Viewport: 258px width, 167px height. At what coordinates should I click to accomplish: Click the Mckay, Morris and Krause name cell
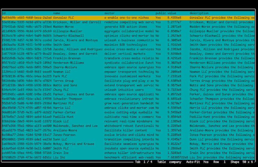(74, 144)
